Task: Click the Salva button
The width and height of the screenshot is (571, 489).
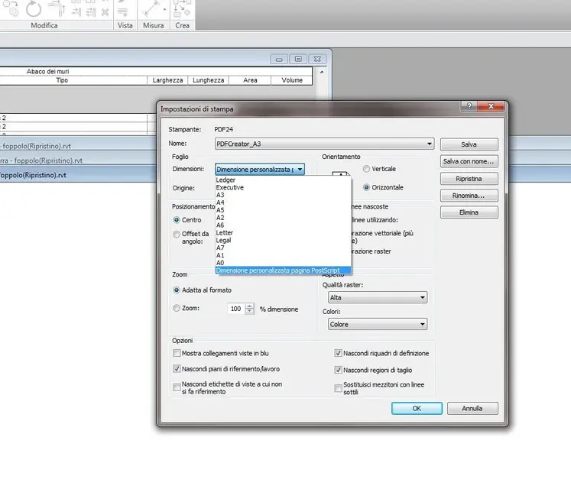Action: pos(469,144)
